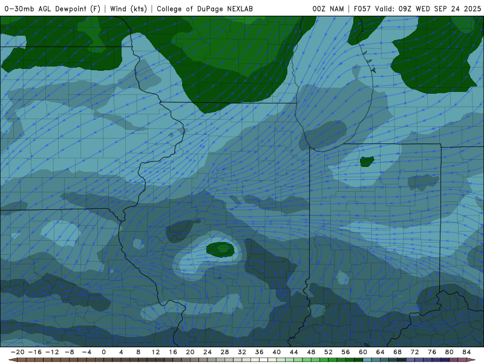Click the -8 legend value
This screenshot has width=484, height=363.
69,352
